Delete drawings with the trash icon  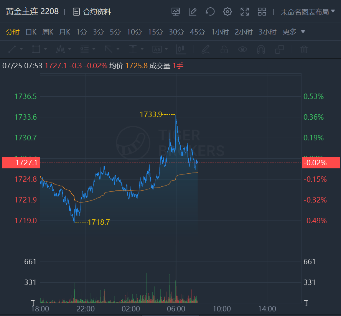coord(304,49)
